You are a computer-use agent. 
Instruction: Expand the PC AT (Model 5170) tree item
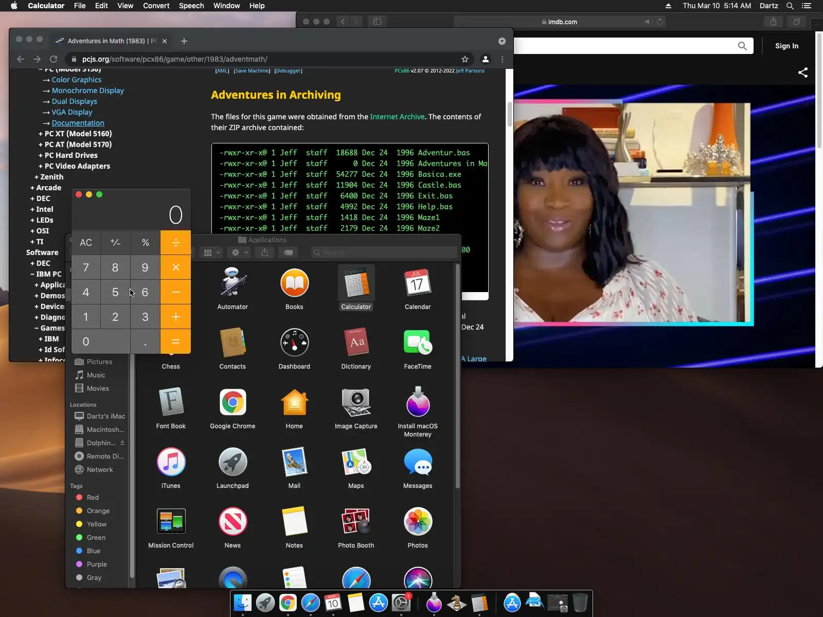pyautogui.click(x=75, y=144)
